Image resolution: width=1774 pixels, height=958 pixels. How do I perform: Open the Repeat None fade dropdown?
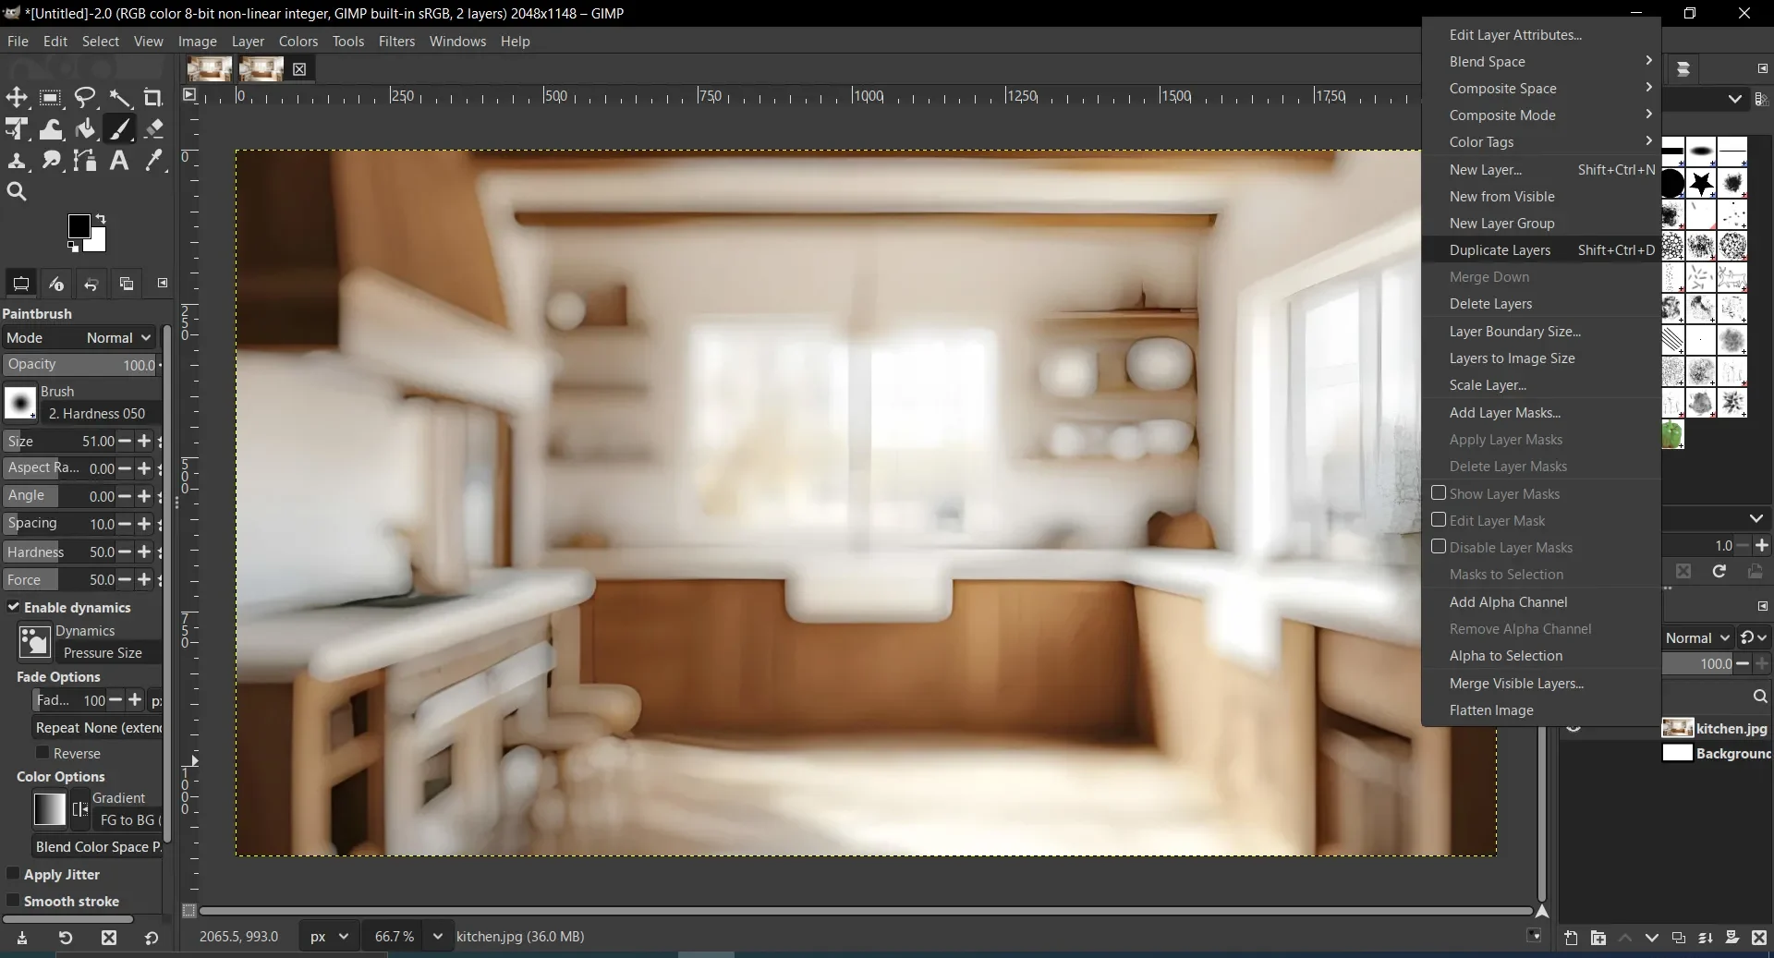point(97,727)
